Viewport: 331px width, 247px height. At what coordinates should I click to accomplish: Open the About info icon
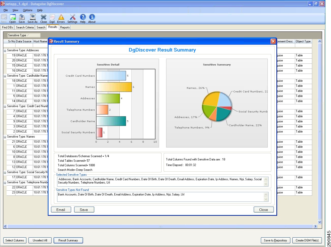tap(92, 18)
